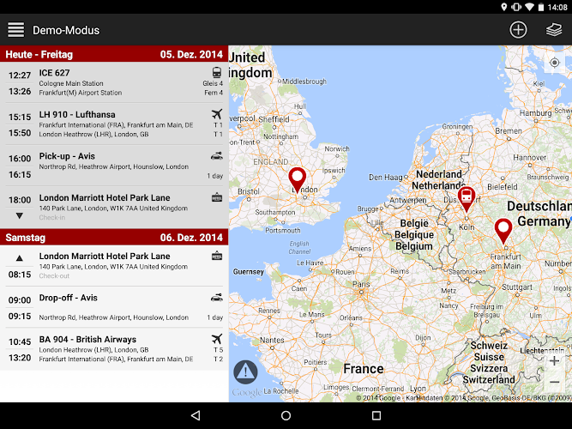572x429 pixels.
Task: Tap Google logo on map
Action: (x=247, y=392)
